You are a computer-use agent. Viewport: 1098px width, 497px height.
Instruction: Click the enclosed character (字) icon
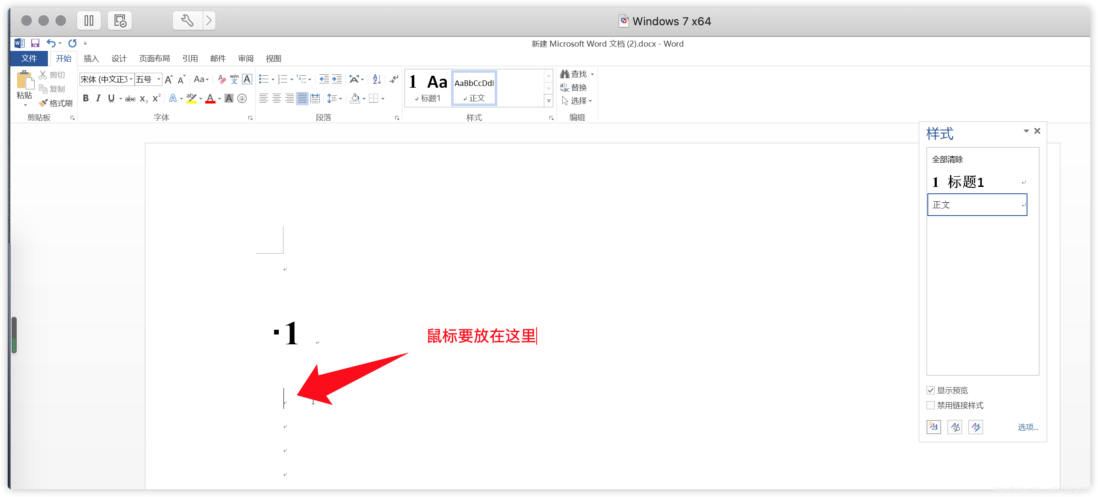242,99
